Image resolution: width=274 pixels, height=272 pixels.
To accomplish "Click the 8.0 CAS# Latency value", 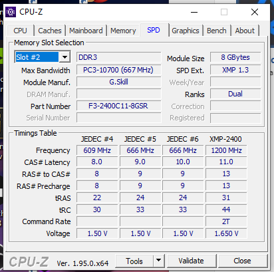I will pyautogui.click(x=97, y=162).
